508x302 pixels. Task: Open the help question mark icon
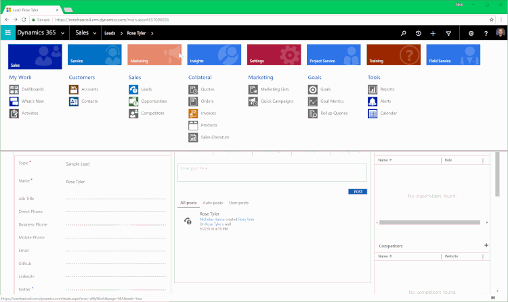pos(486,33)
